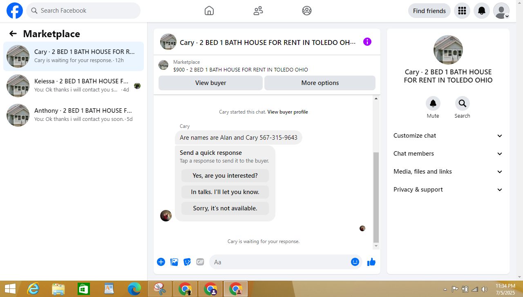Click the chat scrollbar up arrow
The height and width of the screenshot is (297, 523).
(x=376, y=98)
